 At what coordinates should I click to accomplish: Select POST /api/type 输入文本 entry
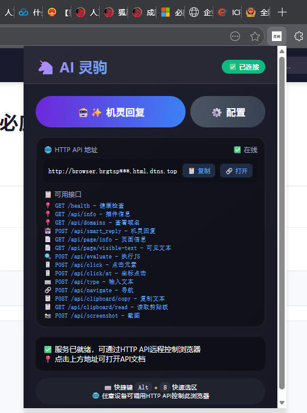[94, 281]
